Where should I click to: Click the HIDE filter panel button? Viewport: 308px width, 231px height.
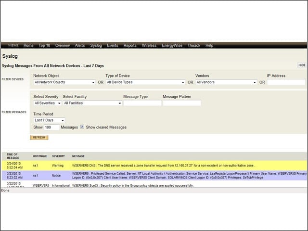click(302, 65)
